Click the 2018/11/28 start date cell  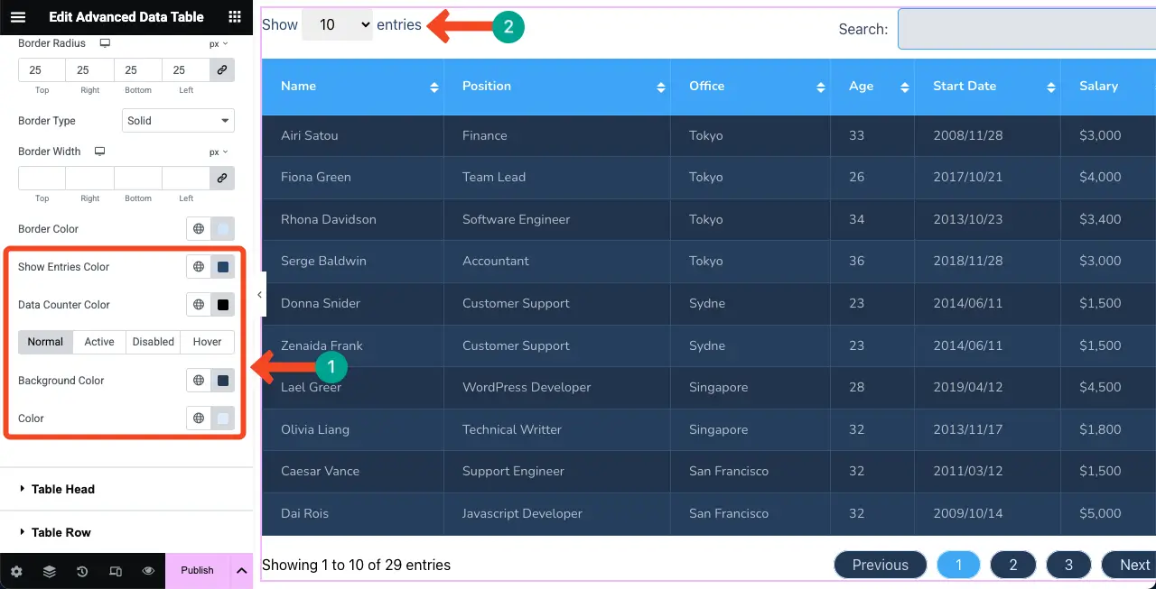[987, 261]
